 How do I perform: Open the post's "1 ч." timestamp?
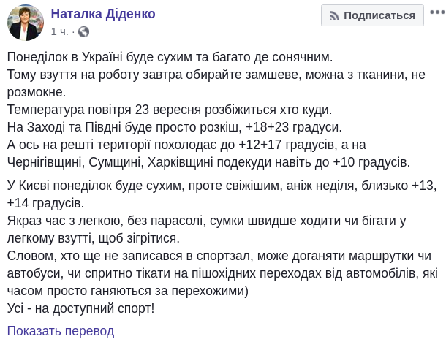coord(60,32)
